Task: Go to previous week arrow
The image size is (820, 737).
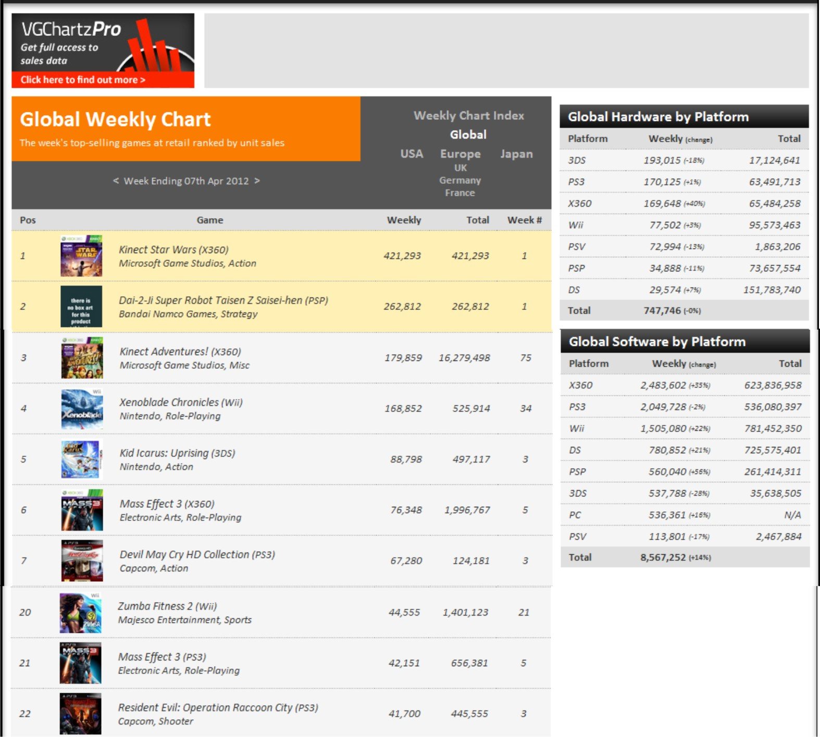Action: tap(116, 181)
